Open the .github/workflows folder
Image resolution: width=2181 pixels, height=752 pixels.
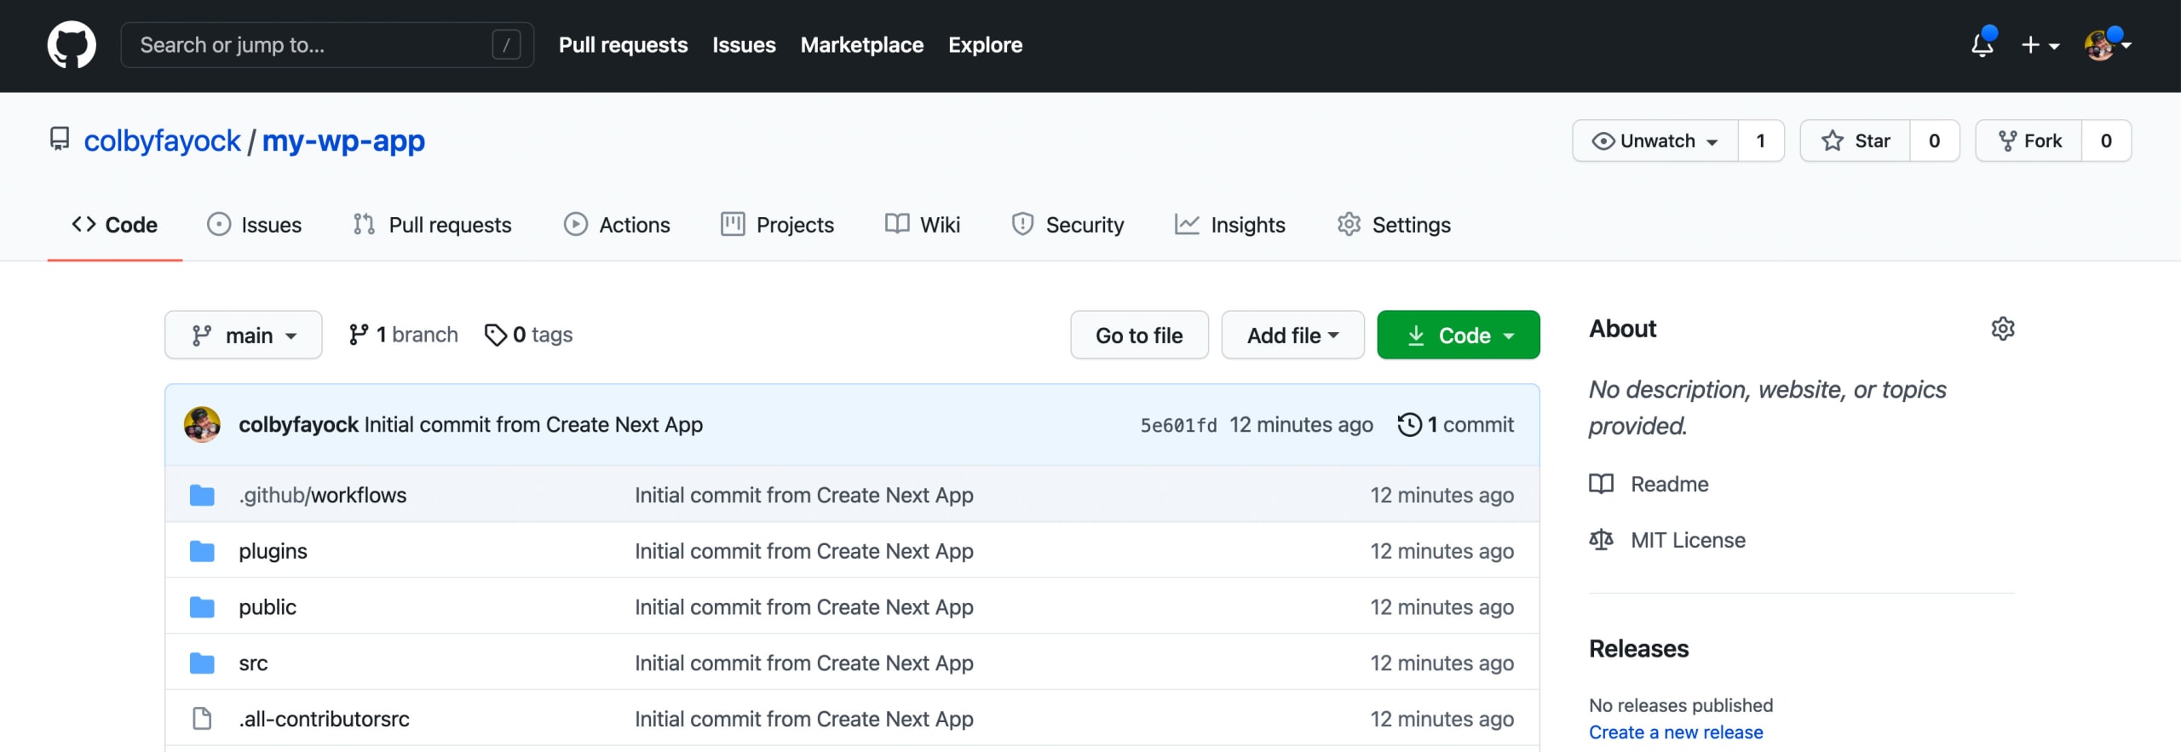pos(322,495)
